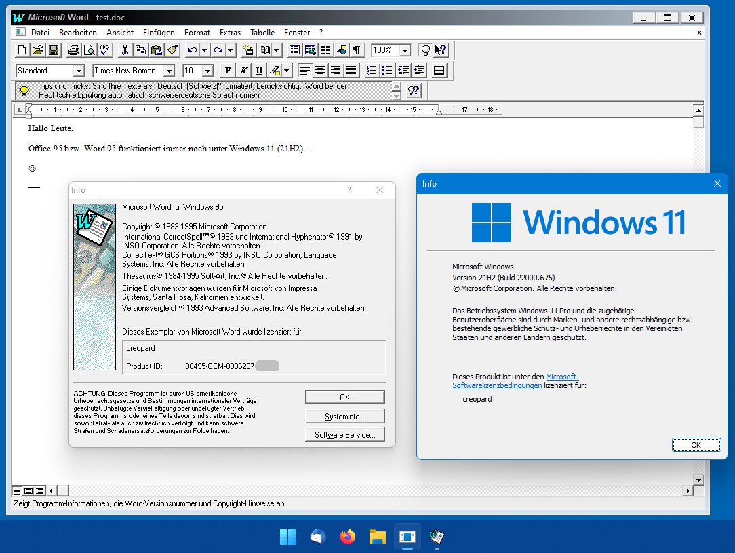Click the Systeminfo... button
The image size is (735, 553).
pyautogui.click(x=345, y=417)
